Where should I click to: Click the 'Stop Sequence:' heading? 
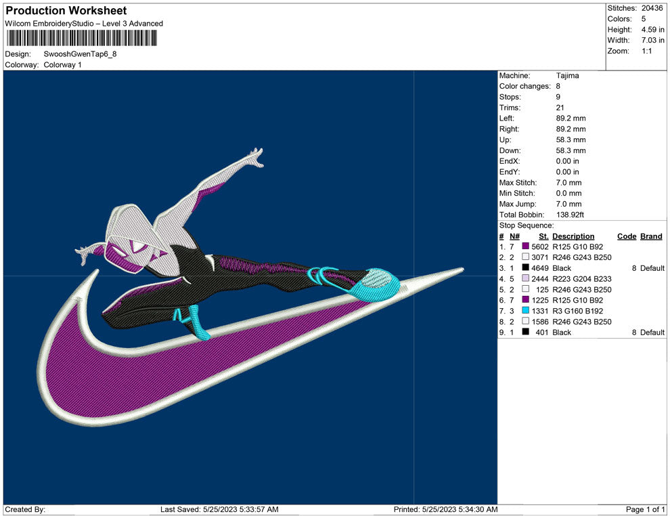tap(527, 225)
